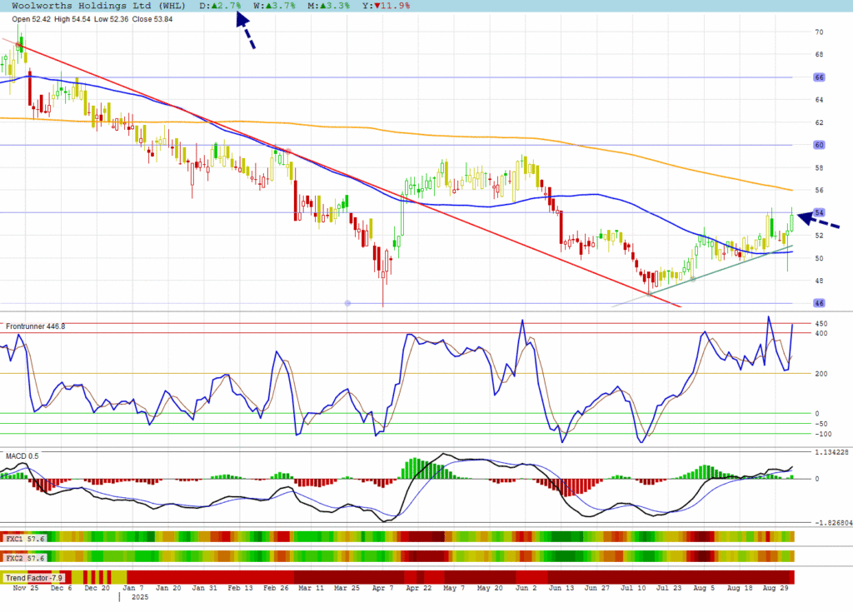Click the -50 Frontrunner axis value
853x612 pixels.
[821, 424]
